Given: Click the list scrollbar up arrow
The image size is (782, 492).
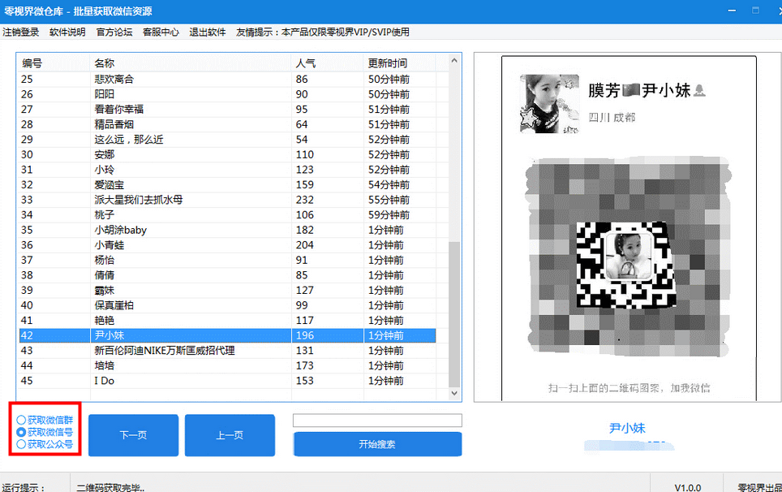Looking at the screenshot, I should 454,60.
